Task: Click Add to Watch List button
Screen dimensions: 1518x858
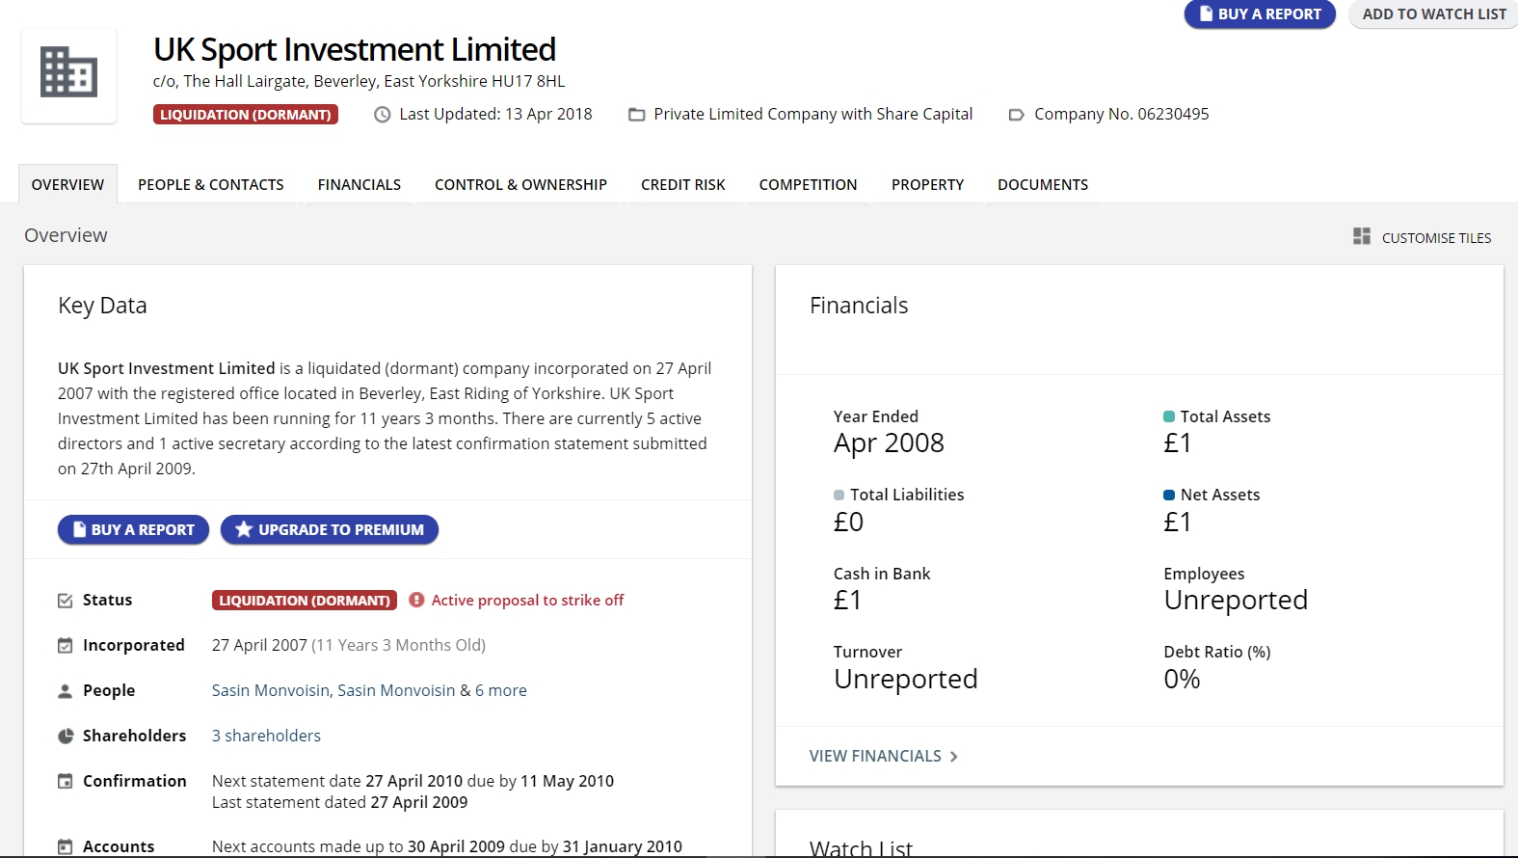Action: [x=1433, y=14]
